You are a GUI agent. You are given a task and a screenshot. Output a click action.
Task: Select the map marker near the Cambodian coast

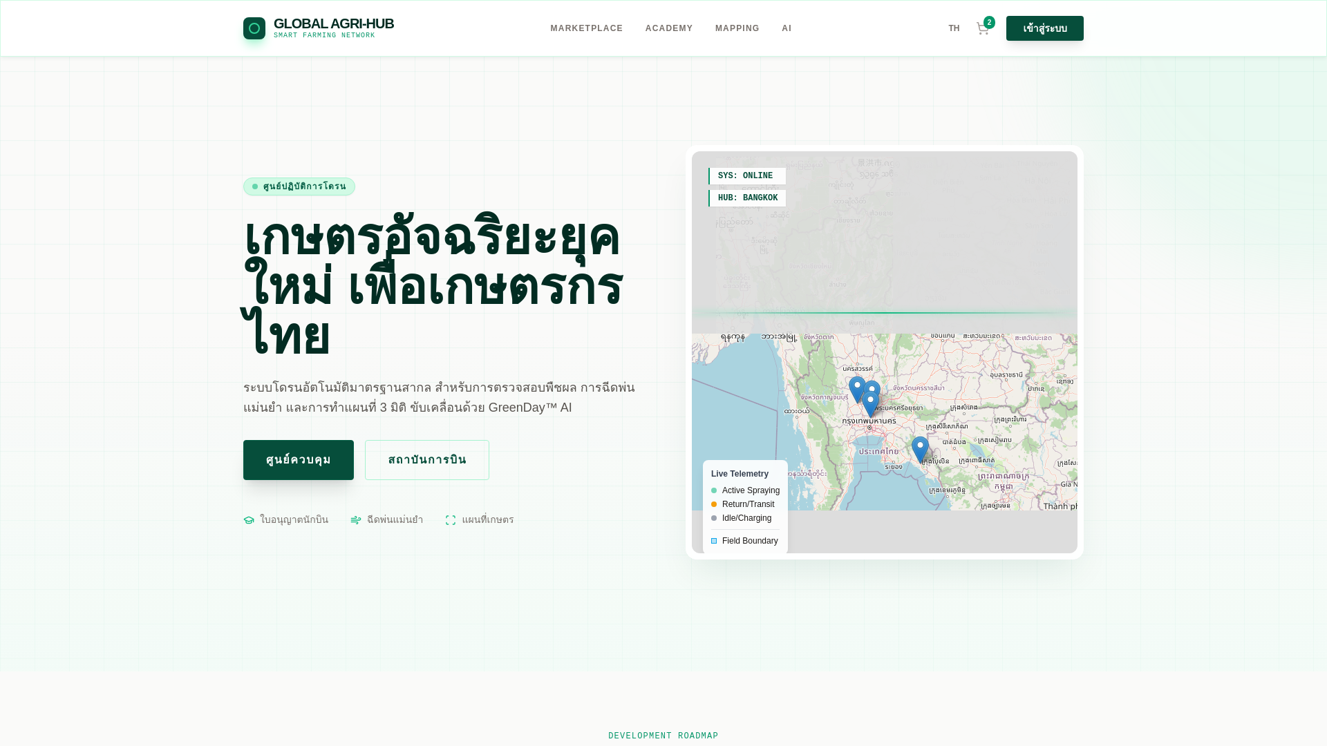[x=920, y=450]
